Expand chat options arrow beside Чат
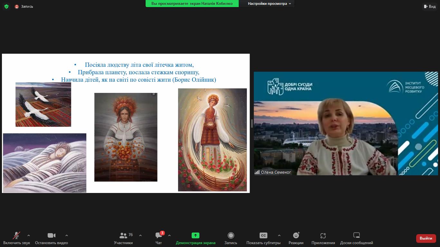 [169, 235]
